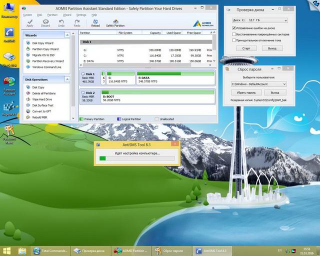The width and height of the screenshot is (320, 256).
Task: Click the AntiSMS Tool progress bar
Action: [x=137, y=158]
